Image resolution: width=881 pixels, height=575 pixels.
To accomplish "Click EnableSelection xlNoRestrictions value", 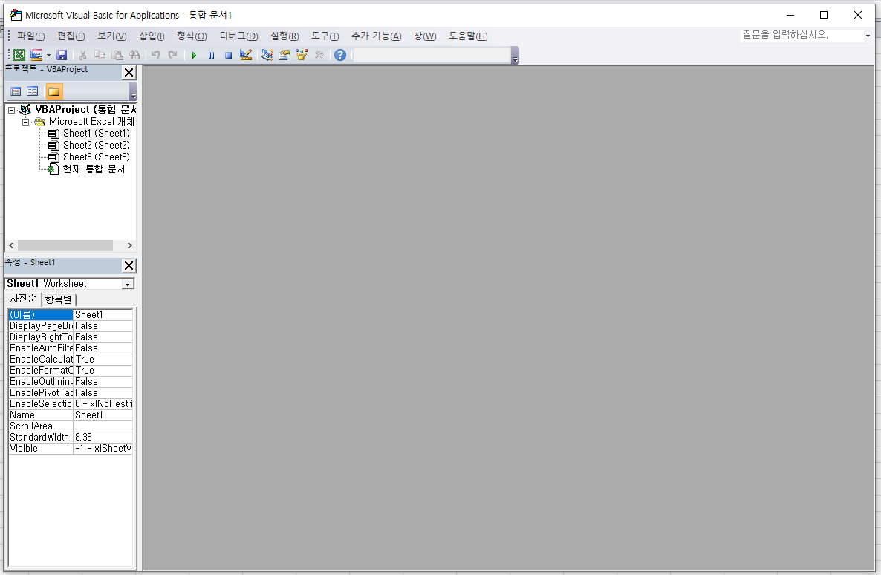I will [103, 403].
